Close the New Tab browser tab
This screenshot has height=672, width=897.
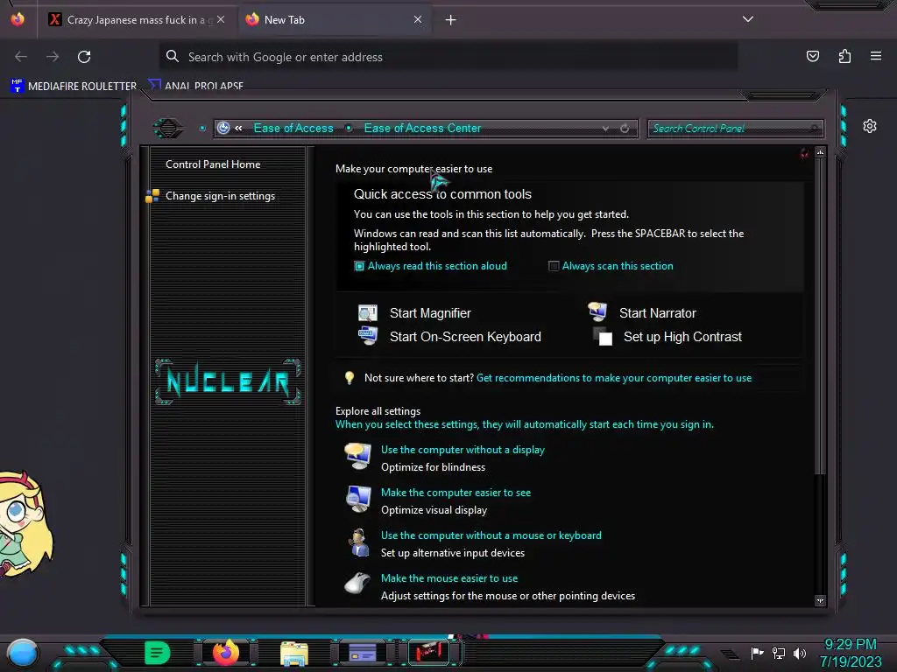418,19
